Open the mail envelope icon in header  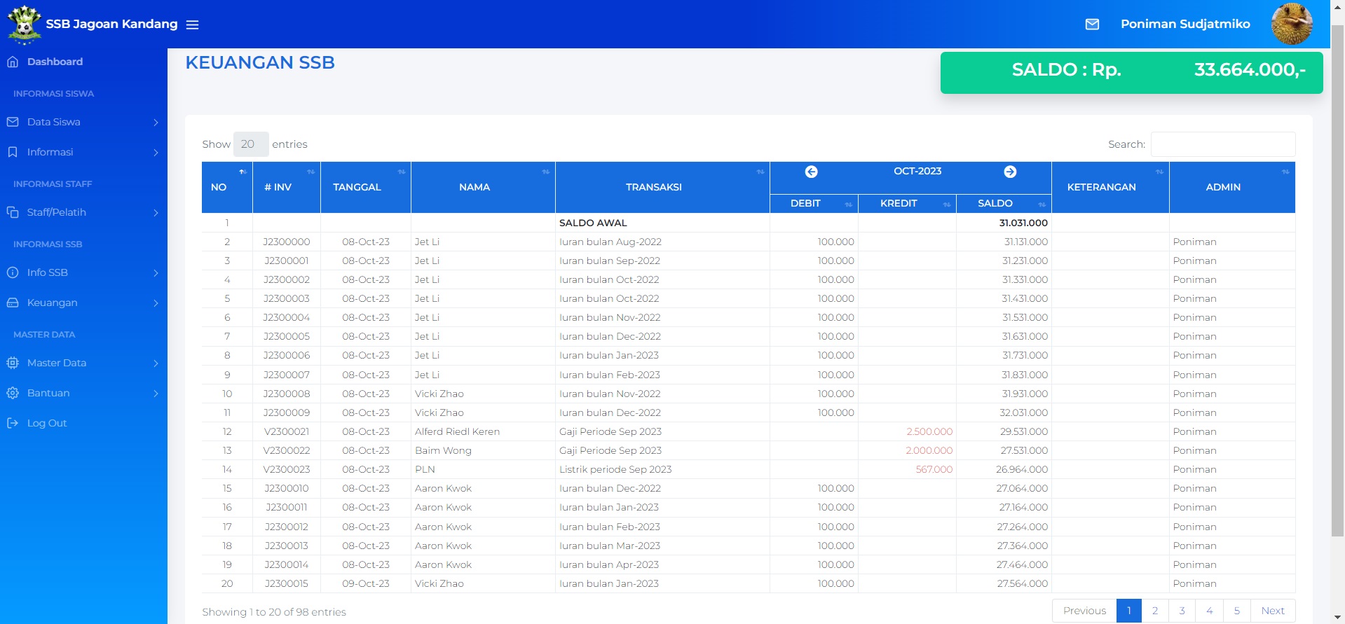tap(1092, 25)
